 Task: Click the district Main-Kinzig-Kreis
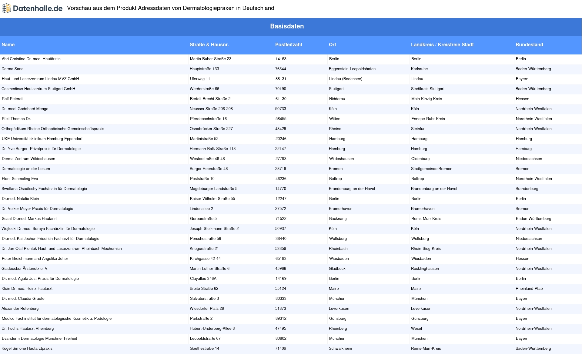[427, 99]
